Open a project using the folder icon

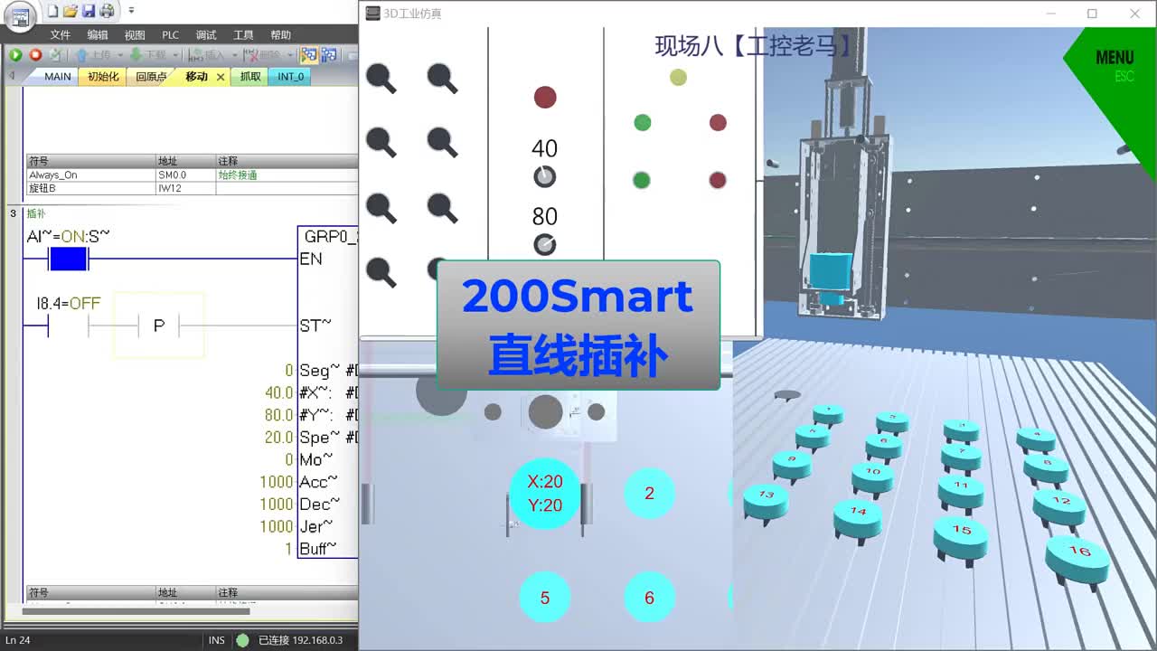[71, 11]
